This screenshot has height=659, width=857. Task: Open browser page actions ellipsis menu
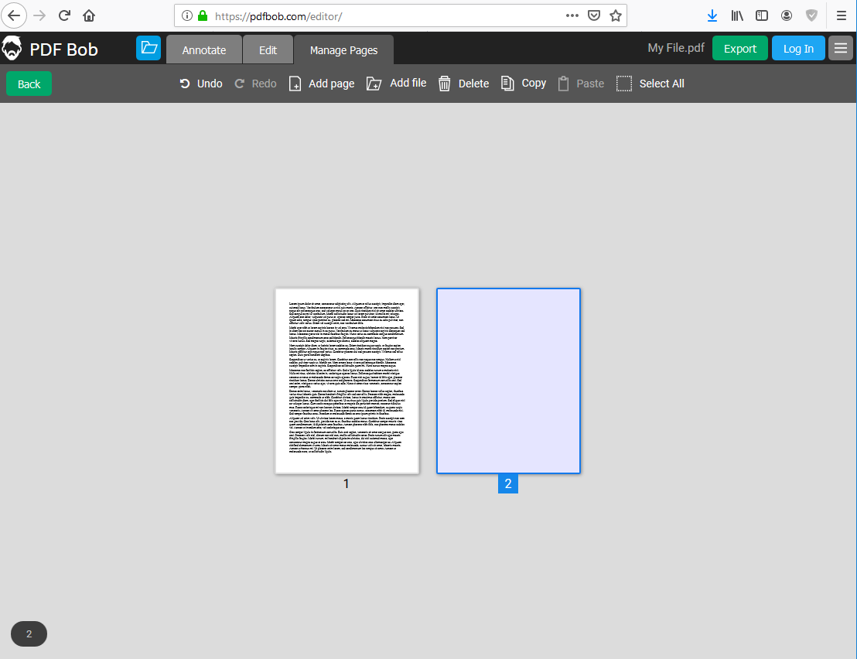coord(572,15)
